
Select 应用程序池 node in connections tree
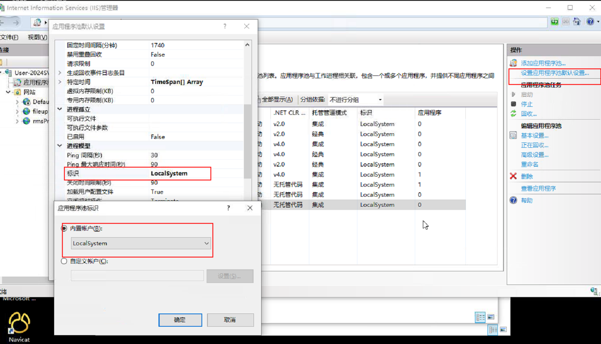(35, 82)
